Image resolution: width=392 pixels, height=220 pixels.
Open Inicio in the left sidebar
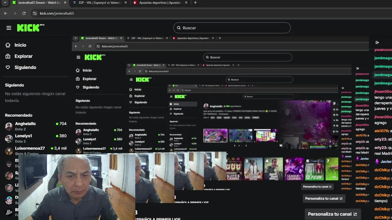tap(20, 45)
